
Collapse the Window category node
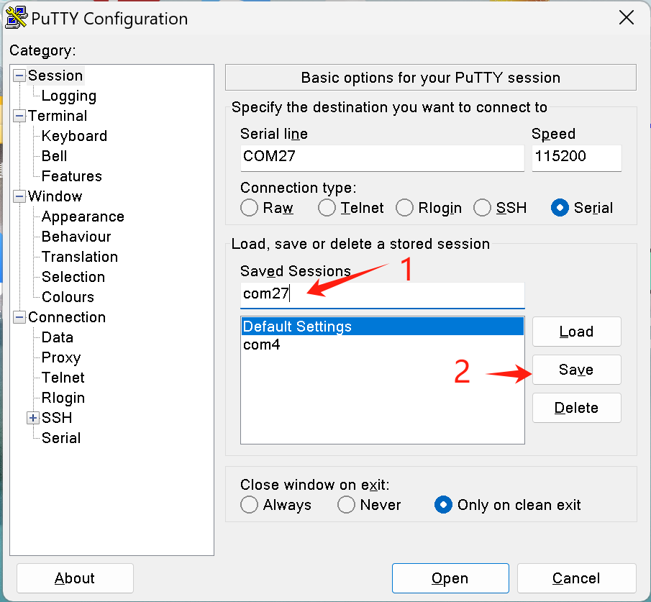(x=19, y=197)
